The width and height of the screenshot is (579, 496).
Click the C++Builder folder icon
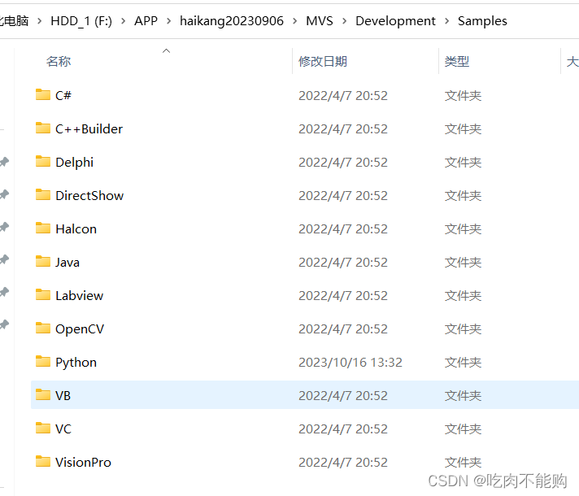[x=43, y=128]
